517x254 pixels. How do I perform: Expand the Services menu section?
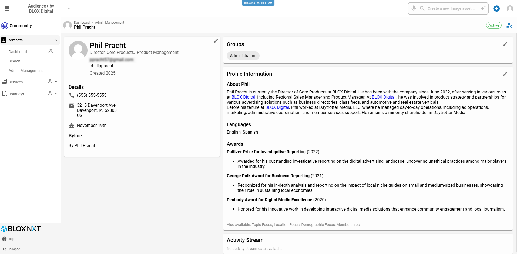pyautogui.click(x=56, y=82)
